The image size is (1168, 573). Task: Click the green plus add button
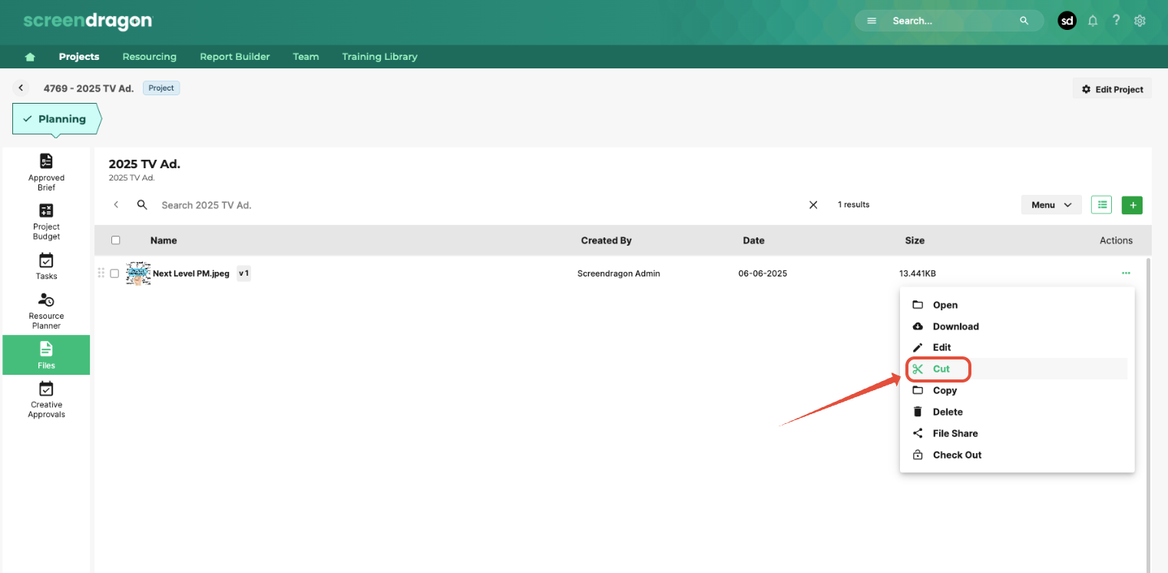point(1132,205)
